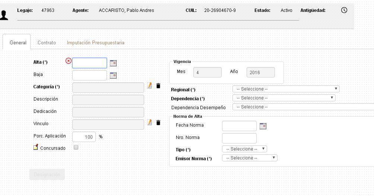Open the Fecha Norma calendar picker

click(263, 126)
